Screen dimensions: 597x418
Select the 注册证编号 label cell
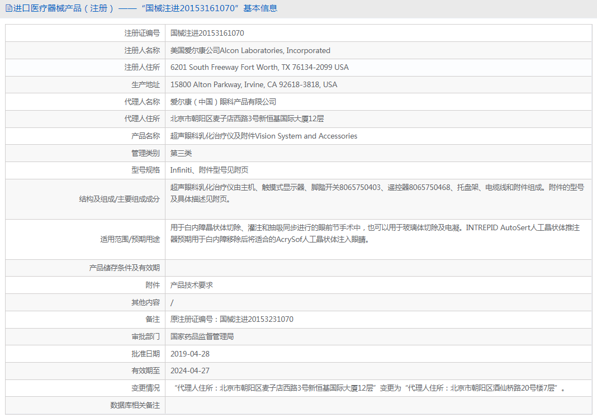point(142,33)
